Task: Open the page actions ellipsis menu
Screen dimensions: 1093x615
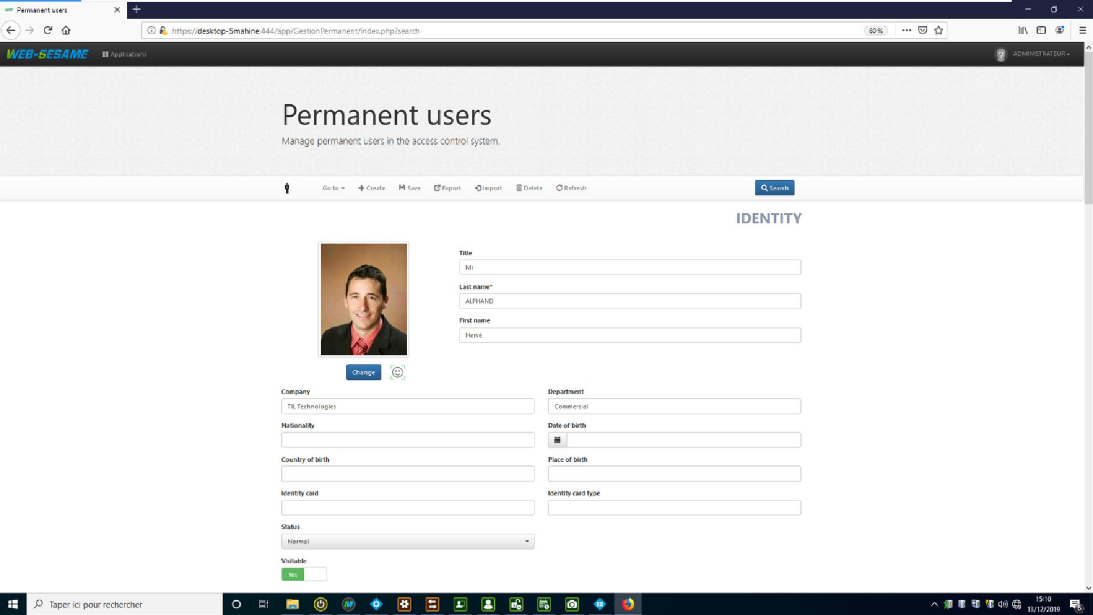Action: point(906,30)
